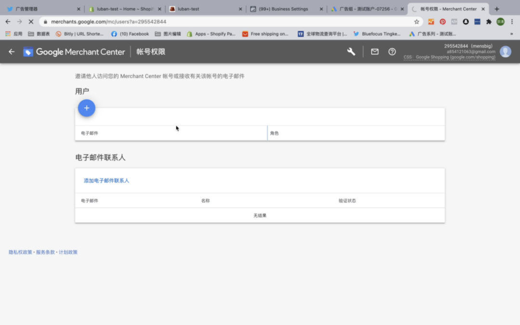Switch to the Business Settings tab
This screenshot has height=325, width=520.
[286, 9]
